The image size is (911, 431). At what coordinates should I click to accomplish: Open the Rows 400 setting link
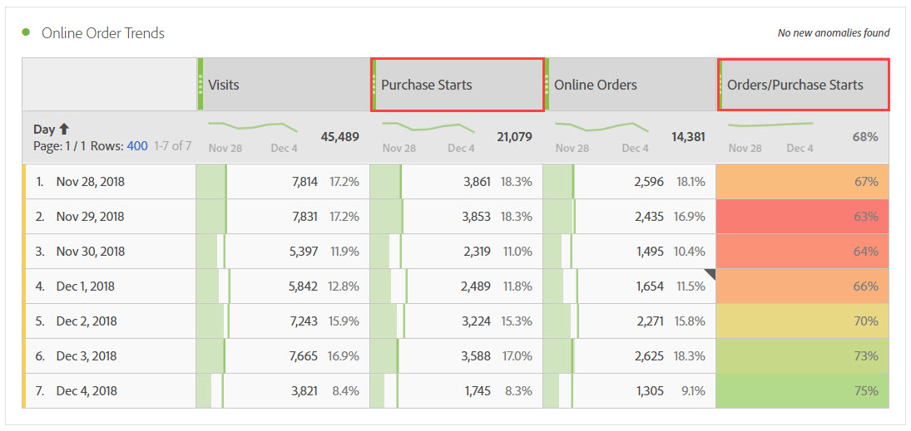click(137, 146)
